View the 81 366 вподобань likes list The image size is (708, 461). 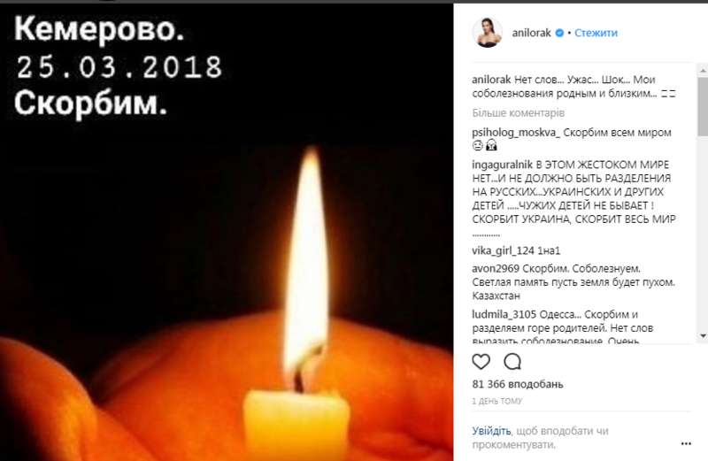[x=518, y=384]
